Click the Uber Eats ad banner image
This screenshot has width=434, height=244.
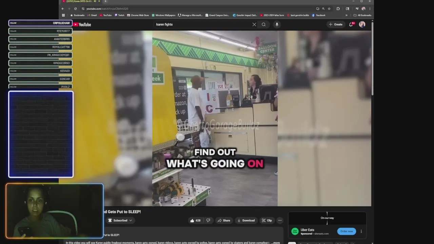coord(327,218)
